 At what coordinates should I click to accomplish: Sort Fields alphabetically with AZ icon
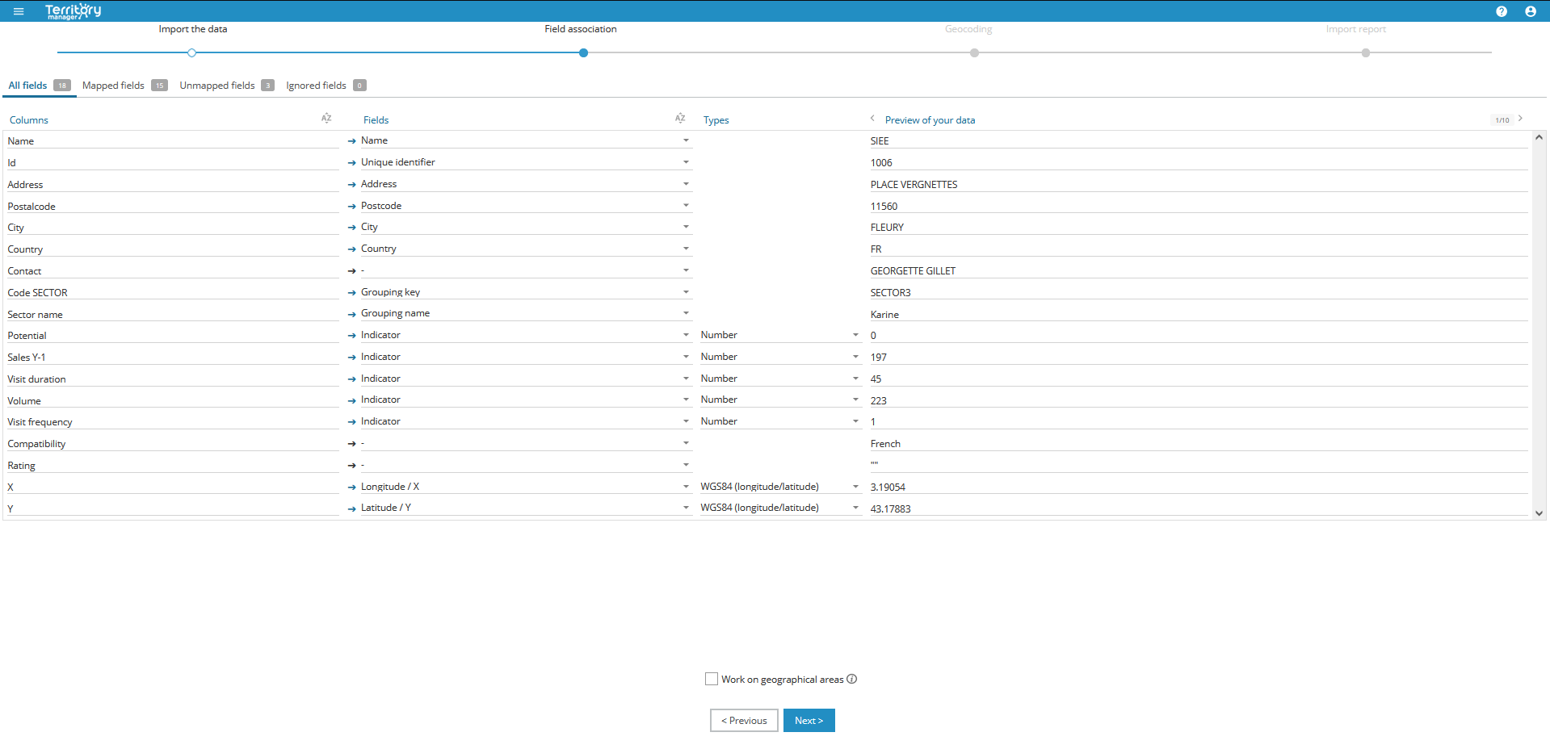point(680,119)
